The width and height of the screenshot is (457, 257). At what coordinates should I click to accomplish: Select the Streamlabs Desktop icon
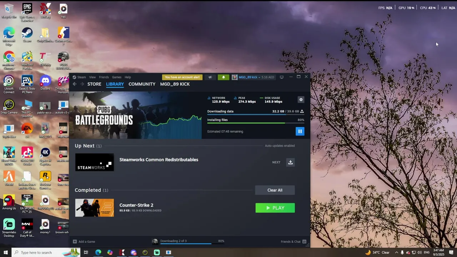point(9,228)
